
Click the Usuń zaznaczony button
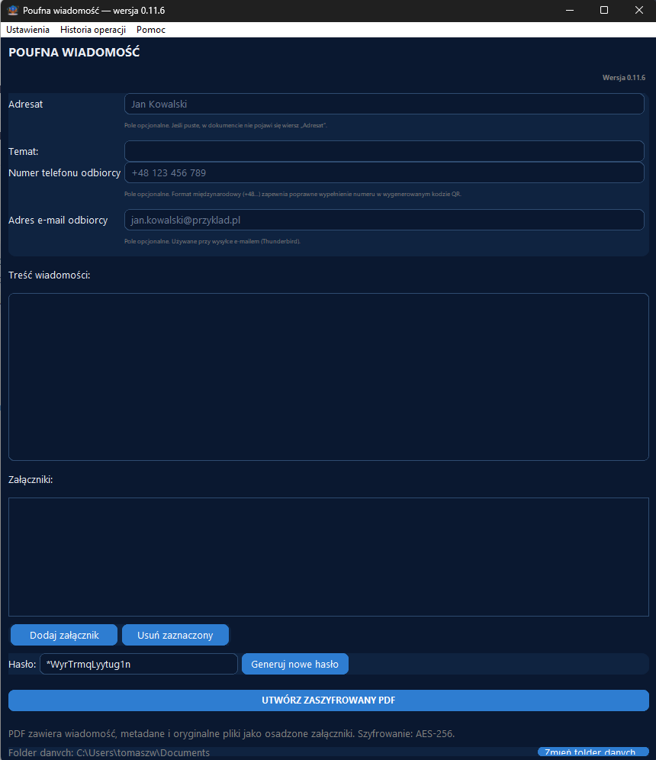coord(175,635)
